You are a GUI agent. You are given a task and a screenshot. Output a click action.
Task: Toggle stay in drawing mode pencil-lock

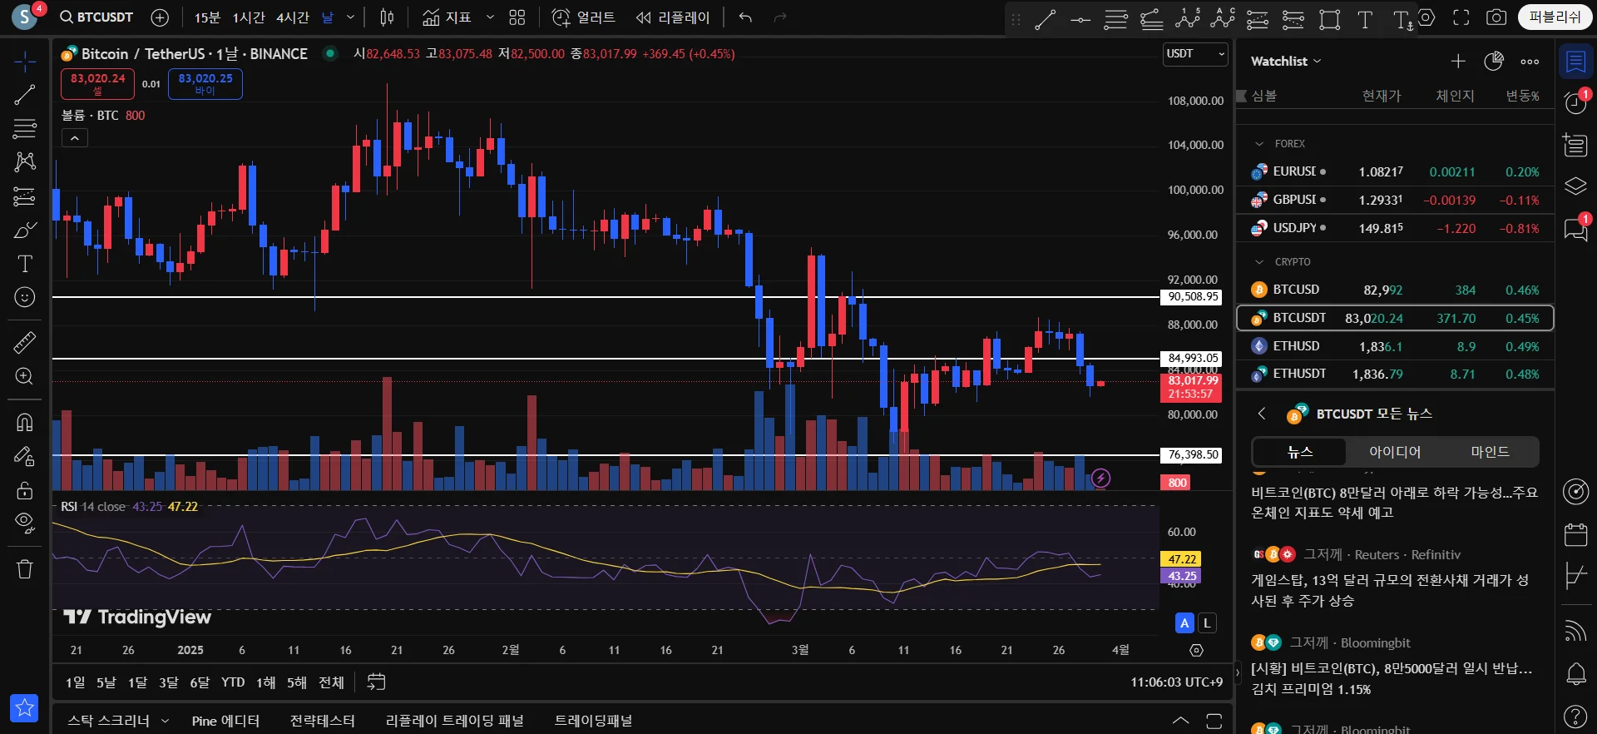[x=25, y=456]
